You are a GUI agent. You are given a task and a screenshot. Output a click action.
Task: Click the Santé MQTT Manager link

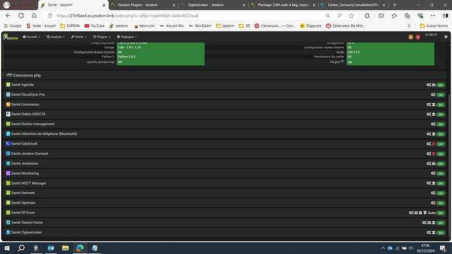pos(29,183)
